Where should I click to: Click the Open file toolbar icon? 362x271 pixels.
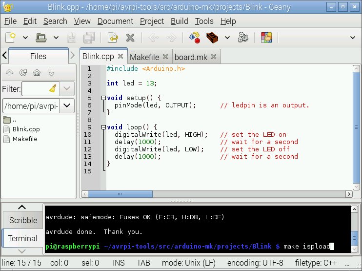(x=42, y=37)
